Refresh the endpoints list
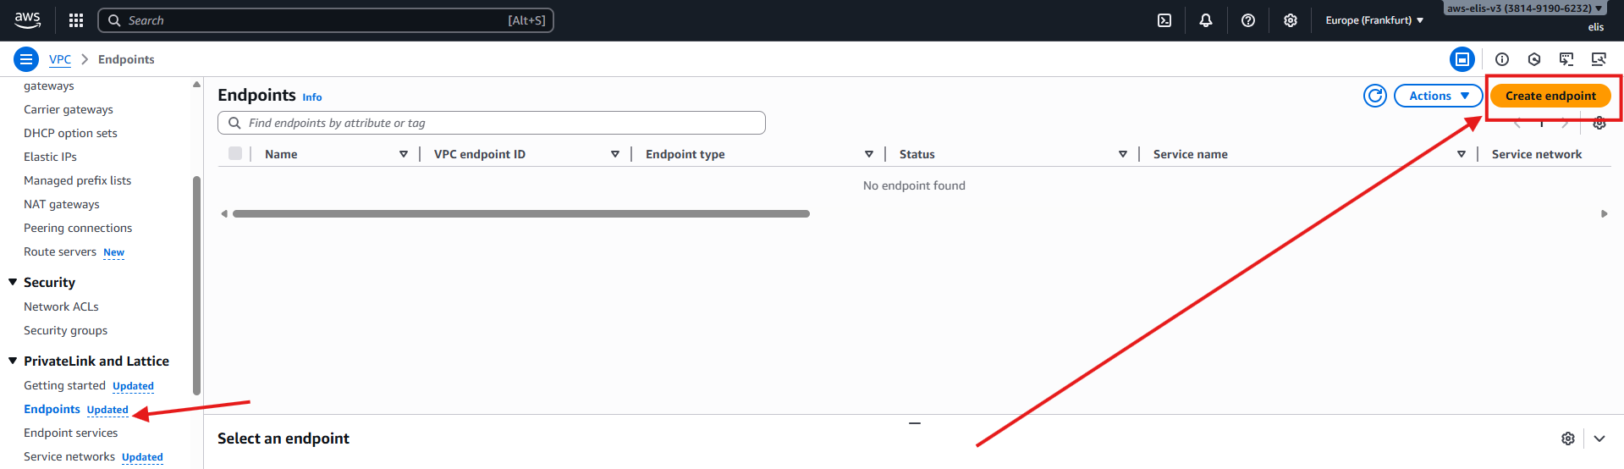The height and width of the screenshot is (469, 1624). click(x=1375, y=96)
